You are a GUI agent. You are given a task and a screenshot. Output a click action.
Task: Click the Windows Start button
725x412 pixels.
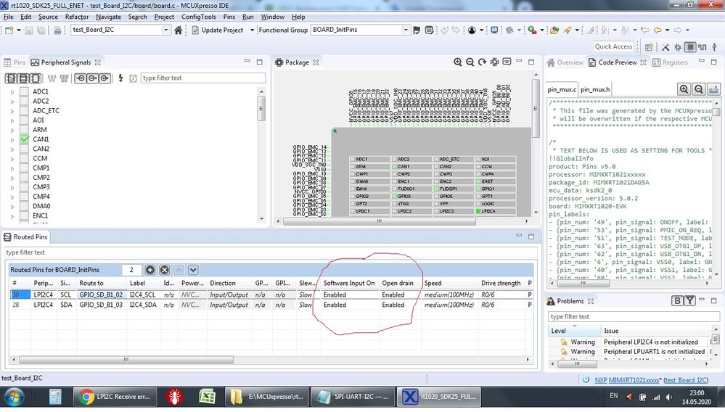tap(14, 397)
